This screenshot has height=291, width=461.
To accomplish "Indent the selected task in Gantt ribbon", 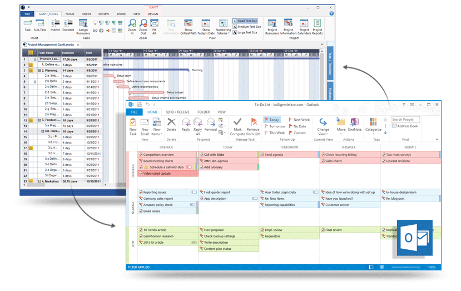I will (x=55, y=25).
